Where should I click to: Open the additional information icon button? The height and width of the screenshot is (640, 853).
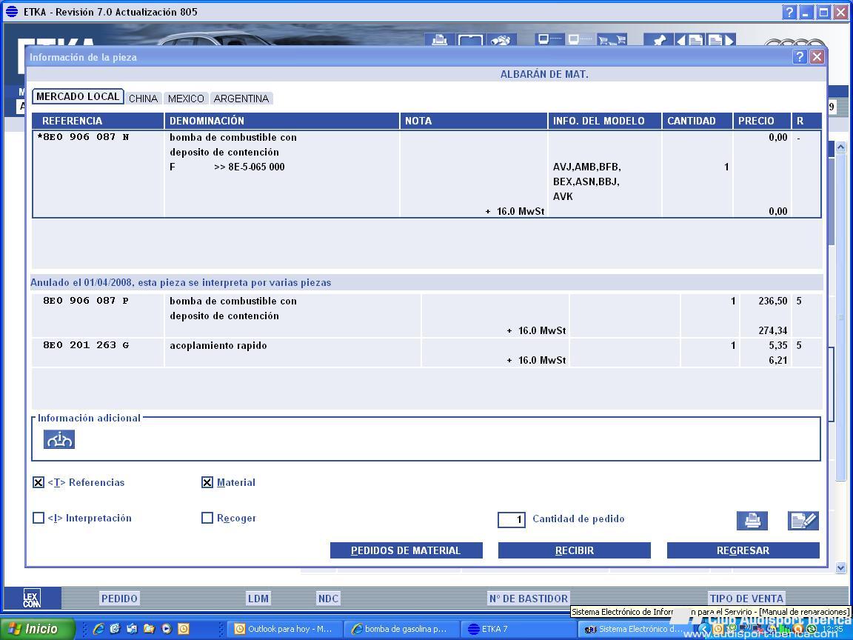59,439
